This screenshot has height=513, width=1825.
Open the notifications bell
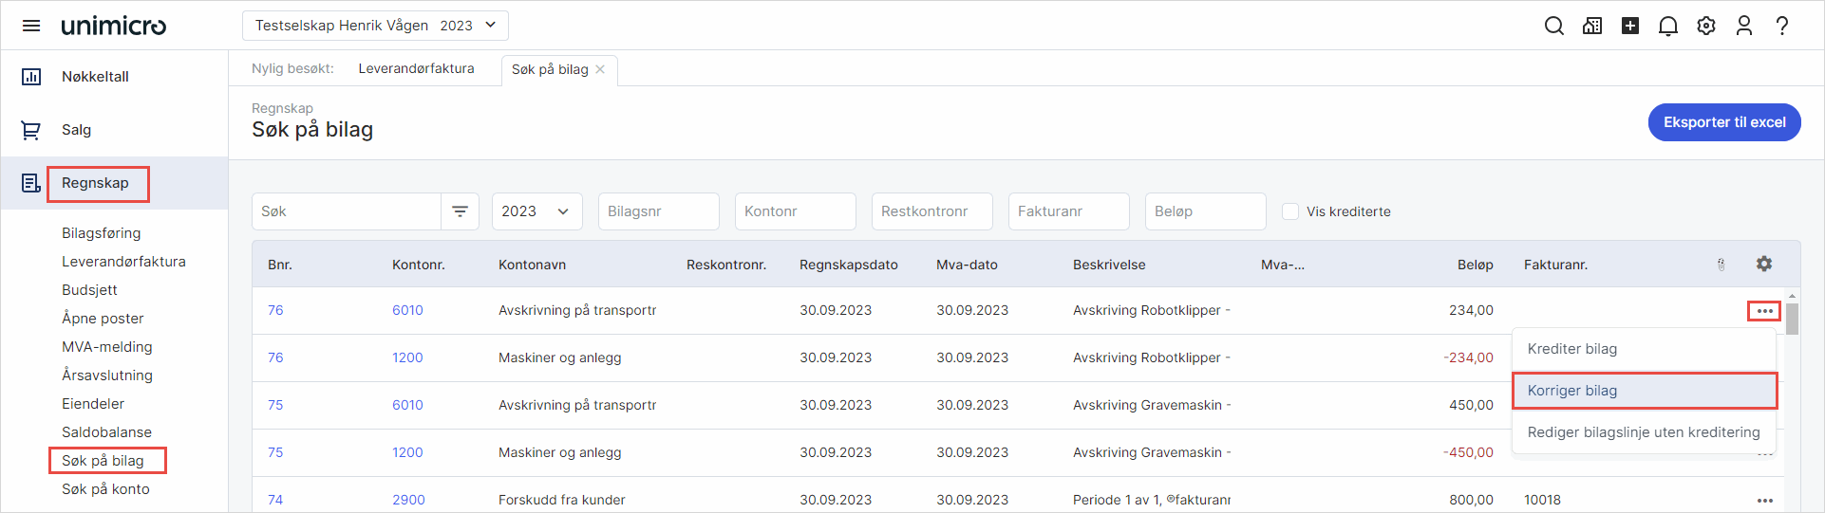point(1667,26)
